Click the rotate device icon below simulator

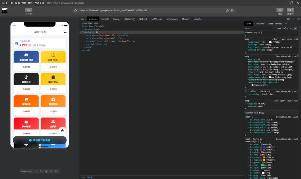[41, 172]
